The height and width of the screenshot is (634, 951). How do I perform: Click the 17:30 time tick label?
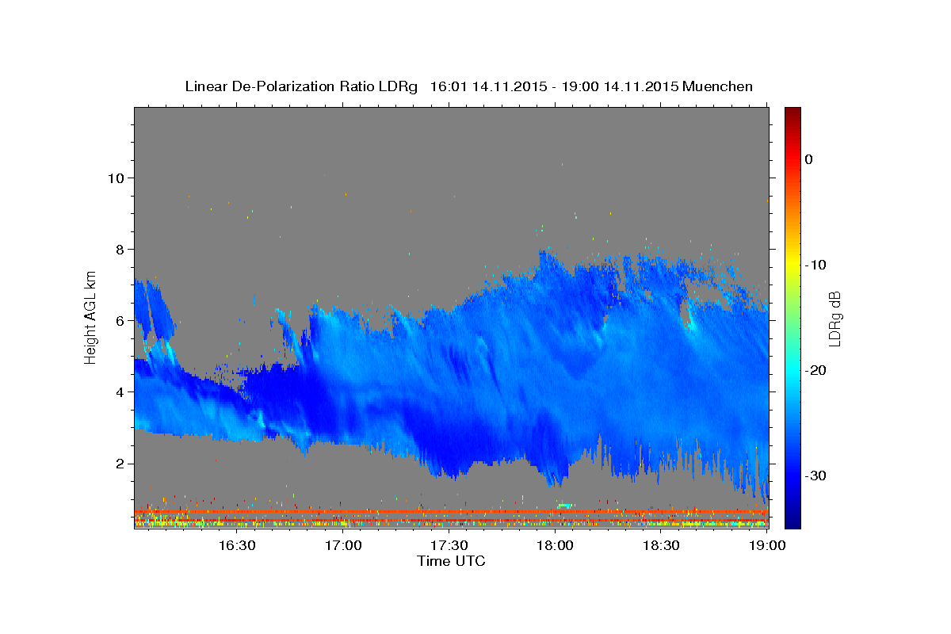[x=449, y=545]
